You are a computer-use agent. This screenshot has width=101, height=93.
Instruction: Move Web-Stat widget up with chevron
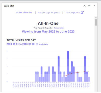tap(85, 6)
